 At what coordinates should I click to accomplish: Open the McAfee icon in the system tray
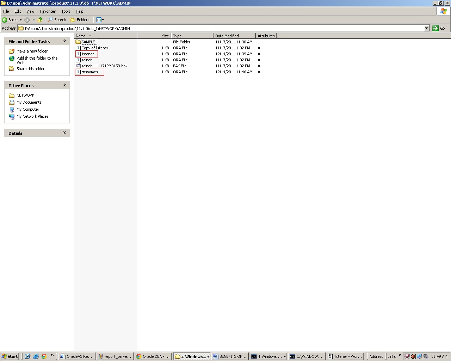tap(407, 356)
